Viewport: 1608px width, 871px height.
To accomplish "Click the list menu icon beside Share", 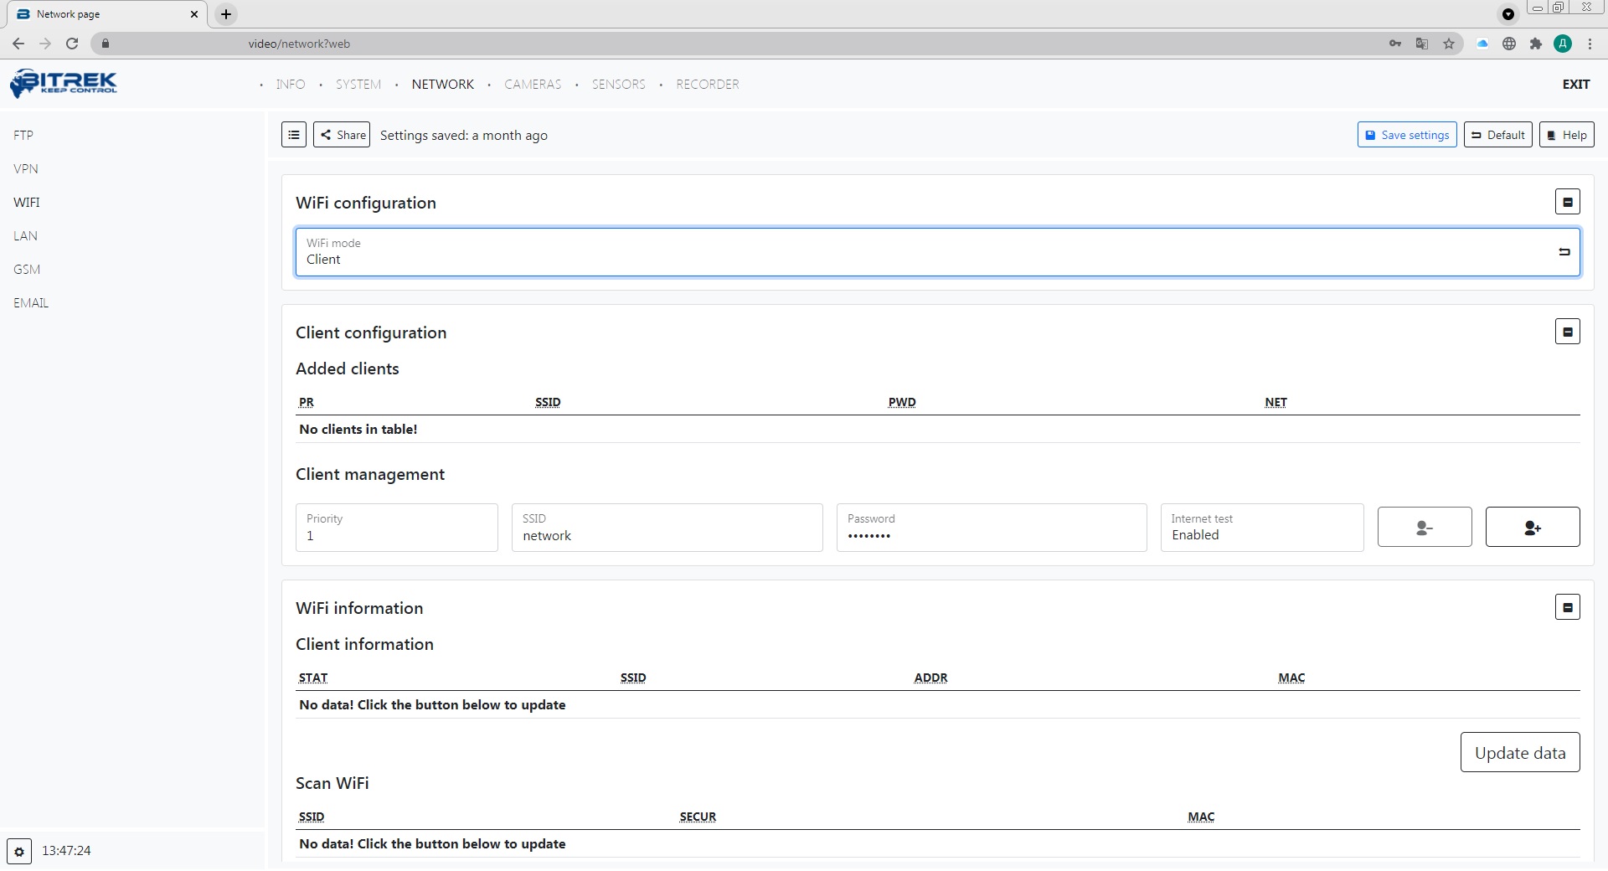I will [x=294, y=135].
